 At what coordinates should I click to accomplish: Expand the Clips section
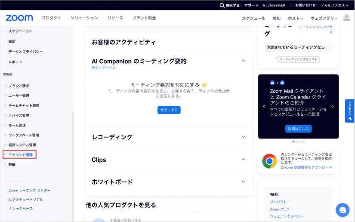click(243, 159)
